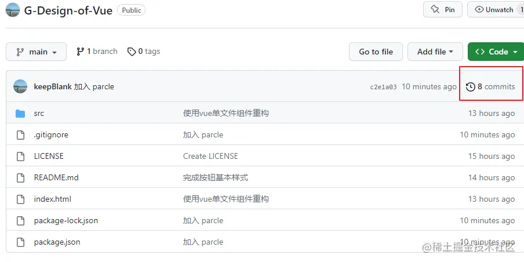This screenshot has width=524, height=262.
Task: Click the caret arrow on main selector
Action: coord(54,53)
